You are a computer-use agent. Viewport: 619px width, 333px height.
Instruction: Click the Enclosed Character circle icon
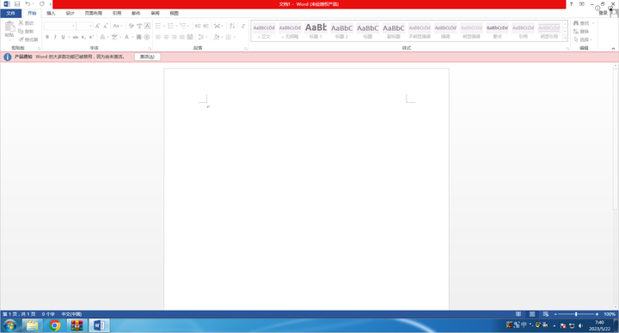click(x=147, y=37)
